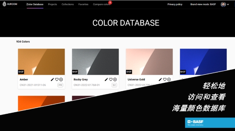The height and width of the screenshot is (131, 235).
Task: Edit Universe Gold with pencil icon
Action: tap(160, 79)
